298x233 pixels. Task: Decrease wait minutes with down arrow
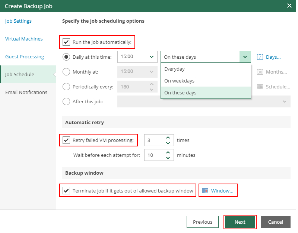pos(168,158)
